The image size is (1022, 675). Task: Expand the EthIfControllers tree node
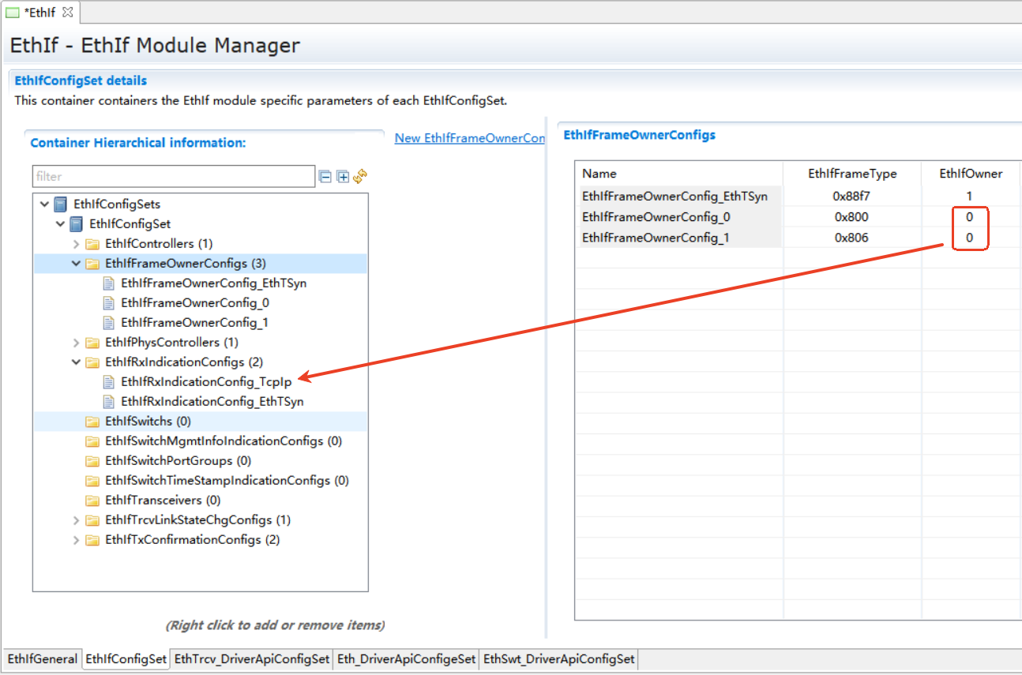77,244
